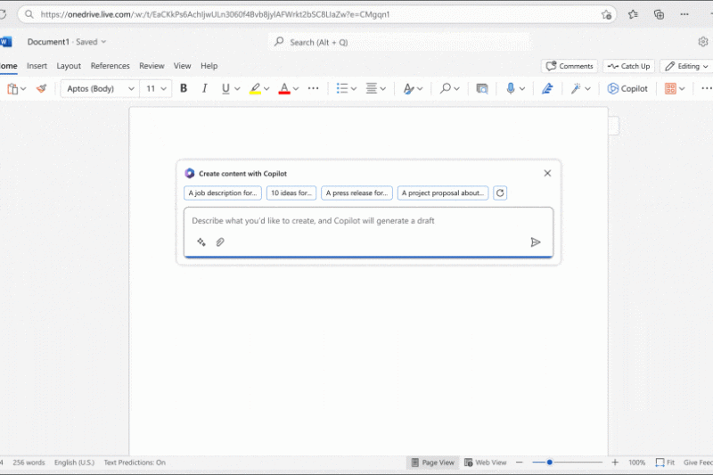713x475 pixels.
Task: Open the Editor pen icon
Action: tap(547, 88)
